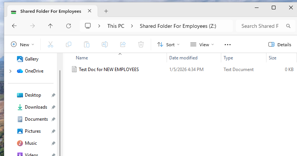Image resolution: width=297 pixels, height=156 pixels.
Task: Add a new tab with plus button
Action: [106, 11]
